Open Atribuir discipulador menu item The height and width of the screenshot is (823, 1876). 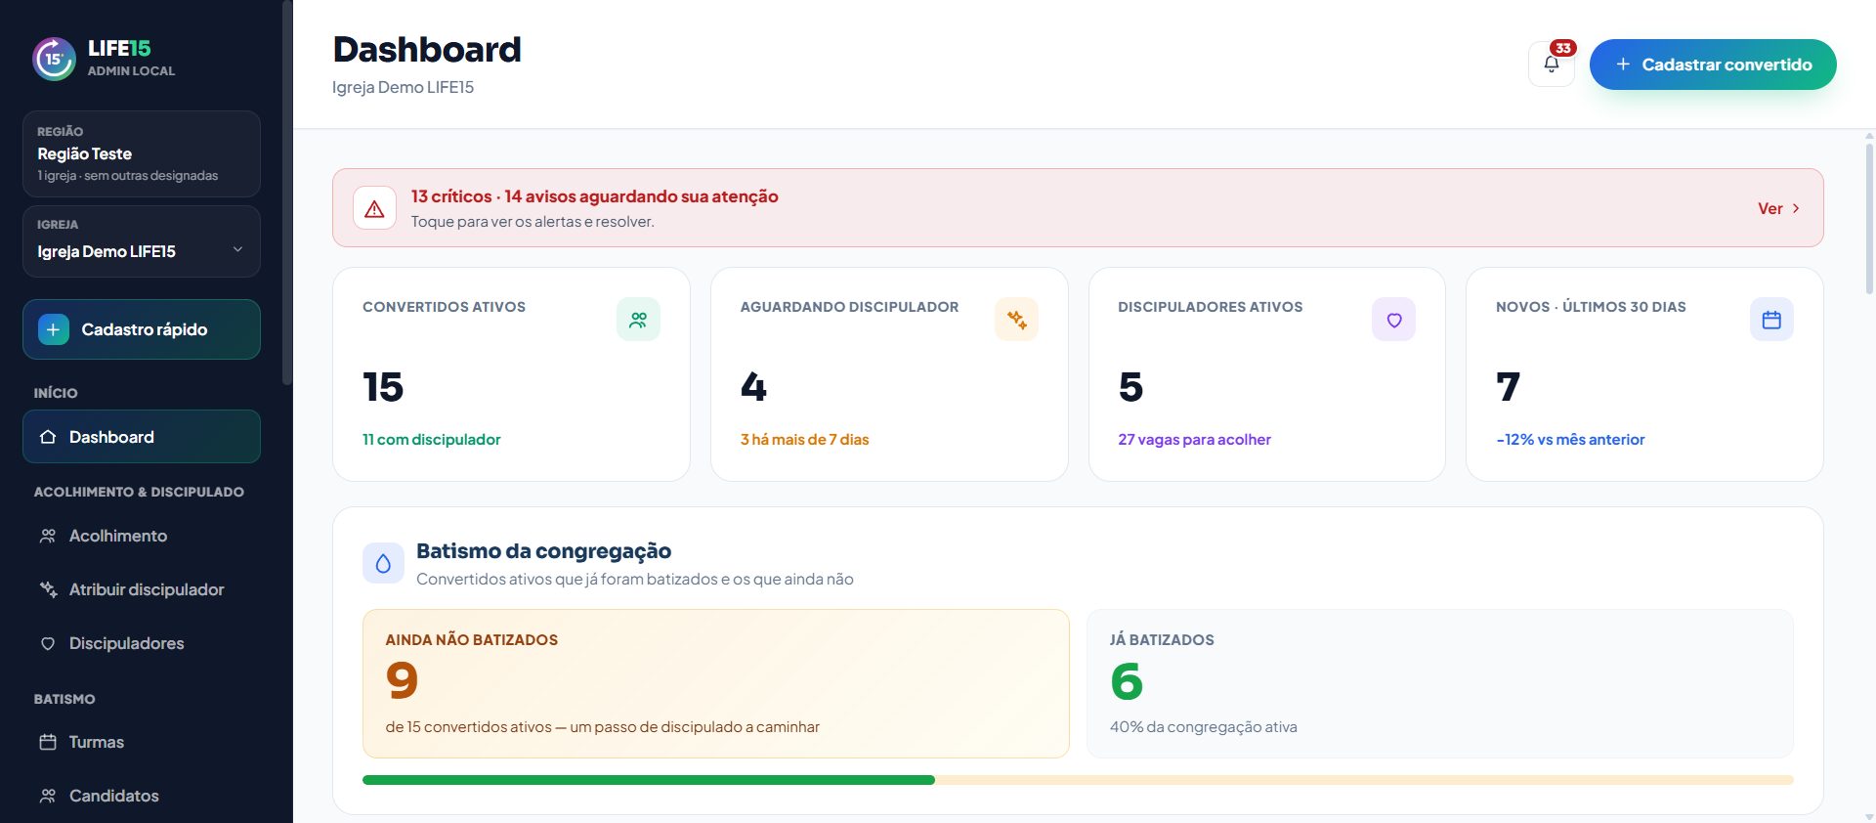pyautogui.click(x=142, y=589)
